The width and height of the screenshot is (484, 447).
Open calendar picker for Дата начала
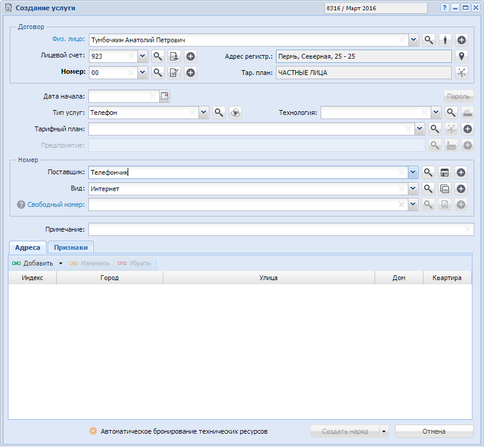pyautogui.click(x=165, y=96)
